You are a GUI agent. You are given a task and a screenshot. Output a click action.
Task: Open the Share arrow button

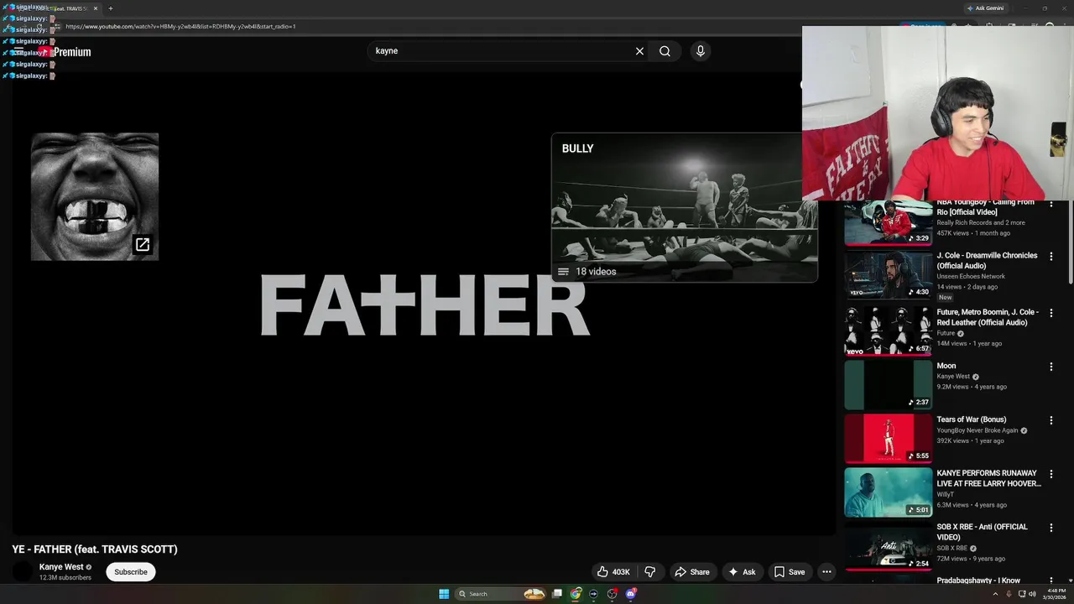[692, 572]
